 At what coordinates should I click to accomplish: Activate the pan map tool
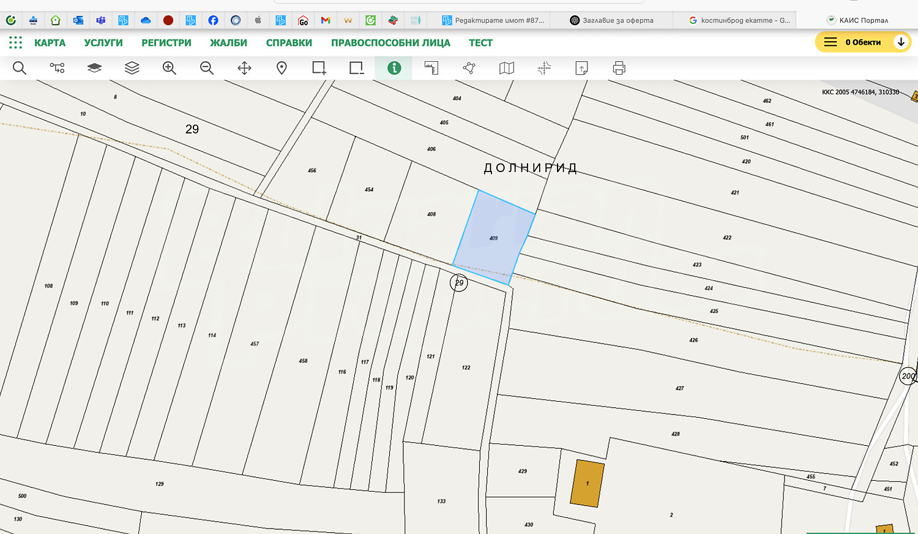[244, 68]
